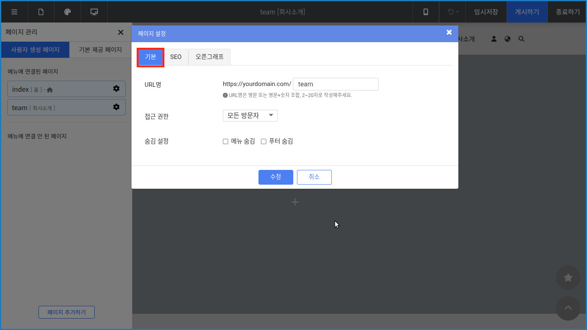
Task: Click the URL명 text input field
Action: [335, 84]
